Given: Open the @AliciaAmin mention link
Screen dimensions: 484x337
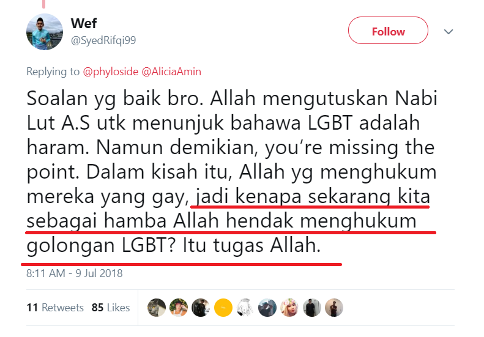Looking at the screenshot, I should click(x=171, y=72).
